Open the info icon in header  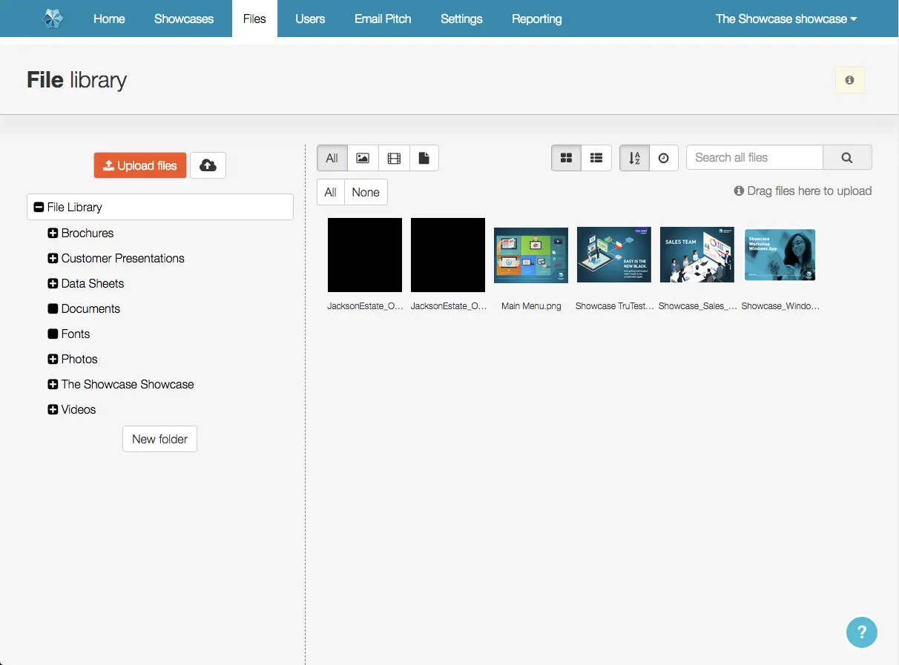tap(849, 80)
